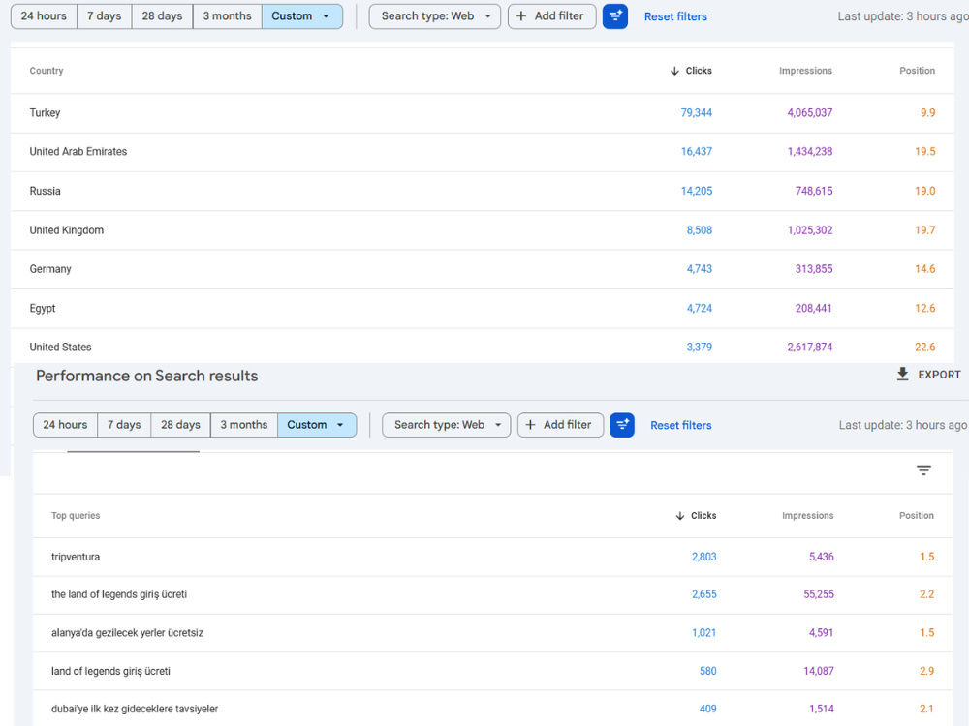The height and width of the screenshot is (726, 969).
Task: Select the upper 28 days range tab
Action: click(x=162, y=16)
